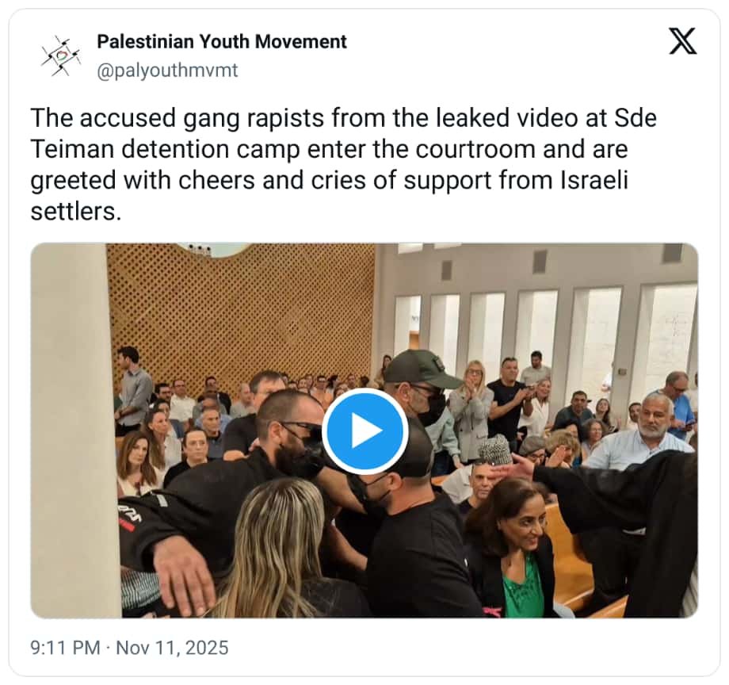
Task: Click the blue play button on video
Action: coord(365,431)
